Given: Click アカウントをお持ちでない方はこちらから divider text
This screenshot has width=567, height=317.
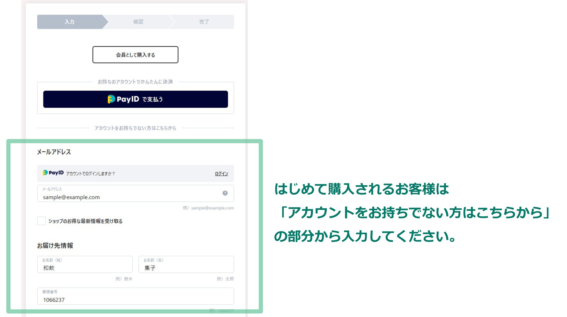Looking at the screenshot, I should 135,128.
